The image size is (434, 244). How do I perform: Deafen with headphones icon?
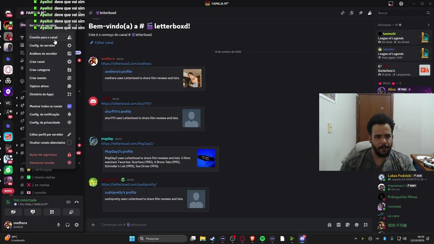[67, 225]
